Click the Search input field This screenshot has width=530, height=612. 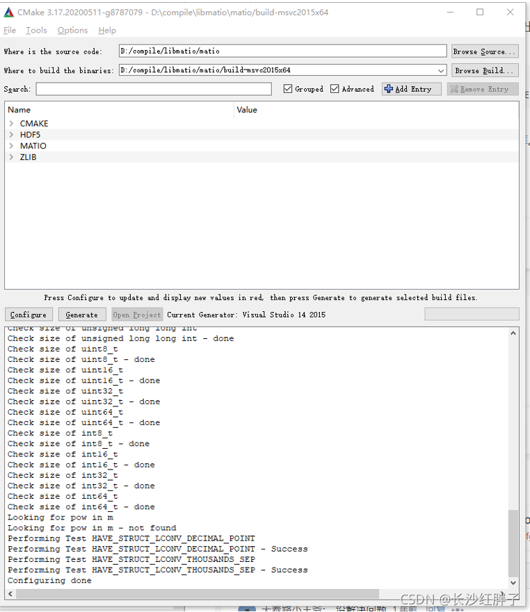[154, 89]
